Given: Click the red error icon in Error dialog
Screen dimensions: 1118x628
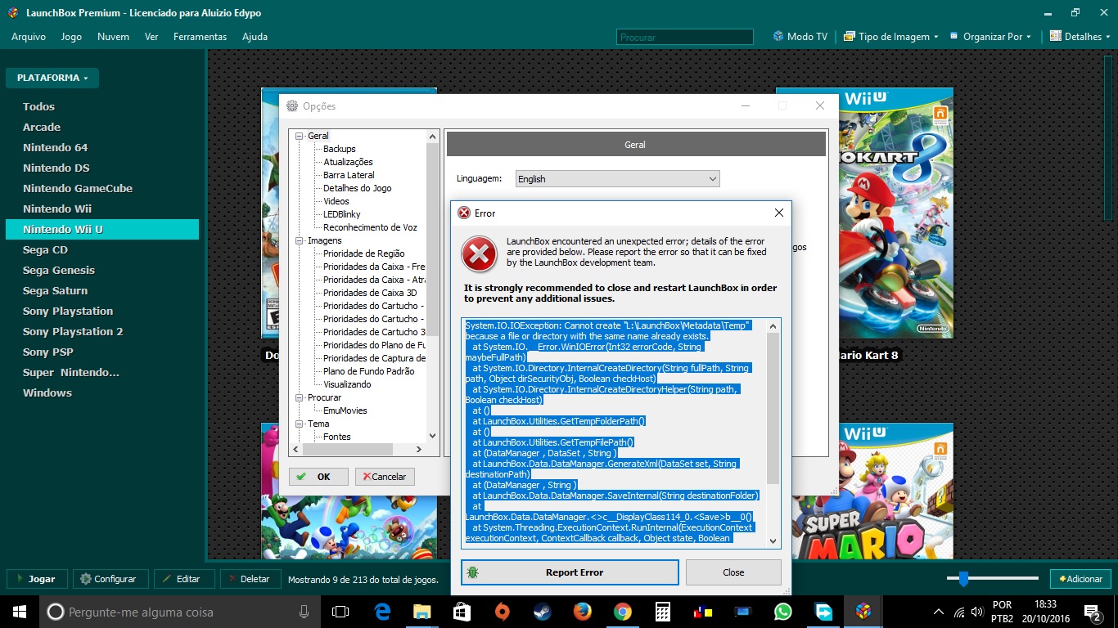Looking at the screenshot, I should [479, 253].
